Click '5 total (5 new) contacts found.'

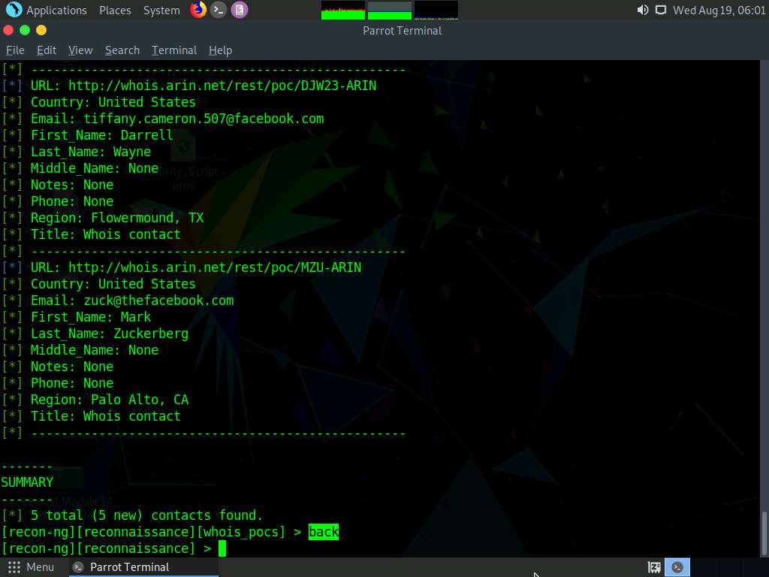click(146, 515)
